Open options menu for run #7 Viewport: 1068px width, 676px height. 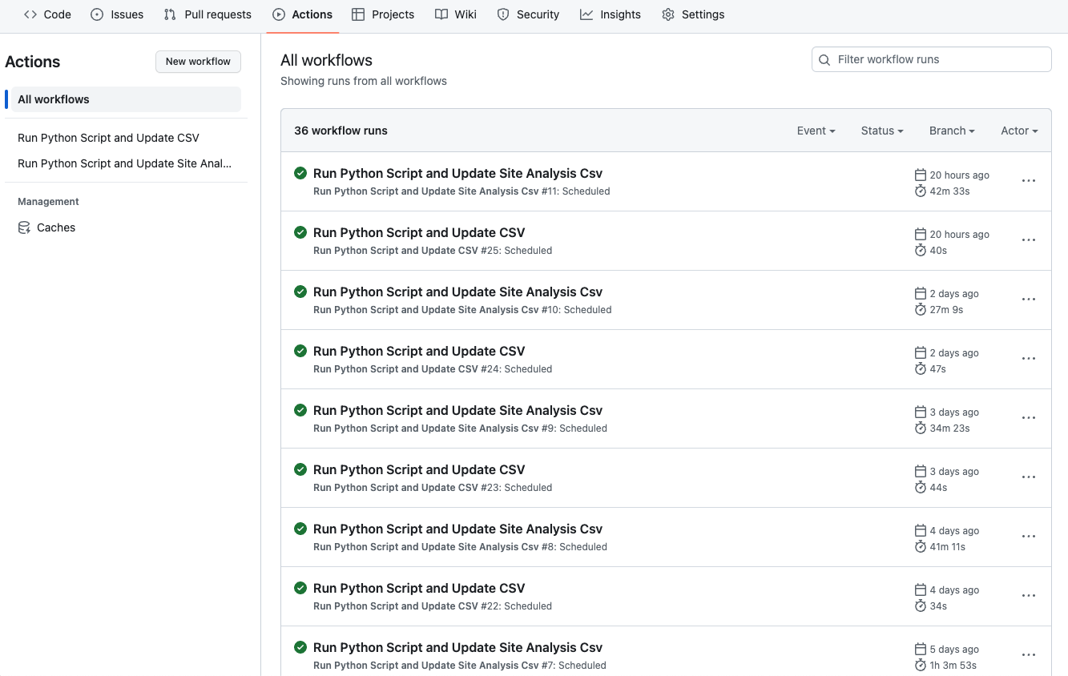click(x=1029, y=655)
